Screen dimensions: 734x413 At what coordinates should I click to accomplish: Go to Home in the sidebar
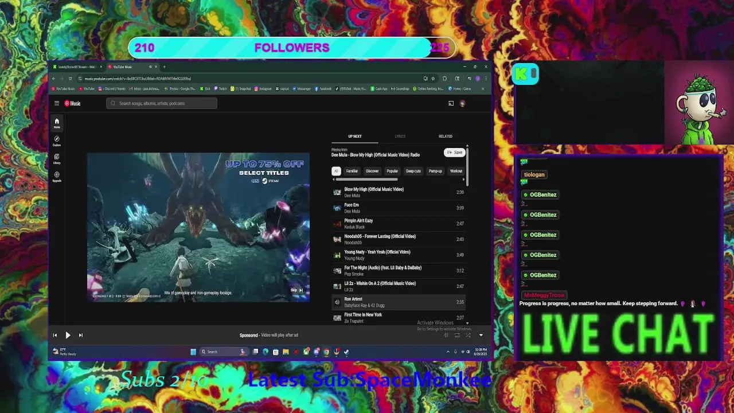57,123
